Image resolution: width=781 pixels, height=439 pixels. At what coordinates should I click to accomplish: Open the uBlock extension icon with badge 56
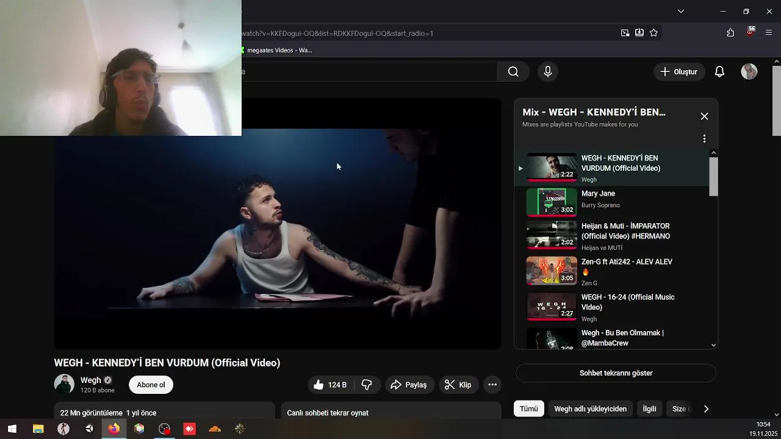click(750, 32)
